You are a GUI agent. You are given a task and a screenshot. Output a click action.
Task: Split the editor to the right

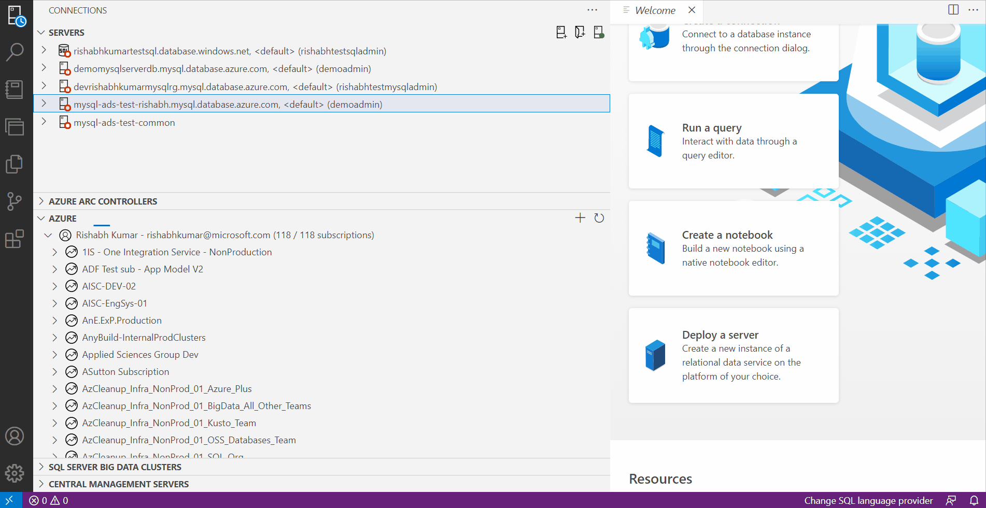[953, 10]
